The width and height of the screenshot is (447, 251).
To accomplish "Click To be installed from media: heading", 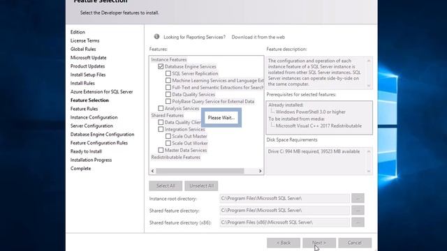I will (x=296, y=119).
